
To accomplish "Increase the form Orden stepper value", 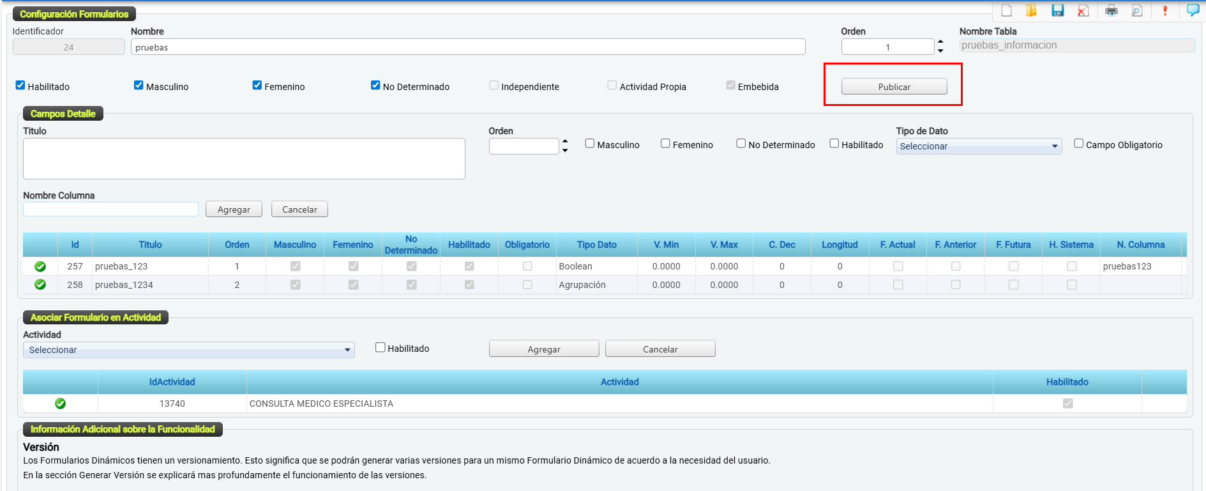I will click(x=940, y=43).
